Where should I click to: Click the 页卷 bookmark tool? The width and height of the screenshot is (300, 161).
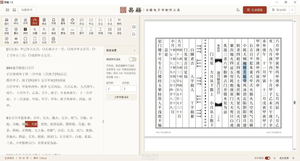click(x=54, y=21)
